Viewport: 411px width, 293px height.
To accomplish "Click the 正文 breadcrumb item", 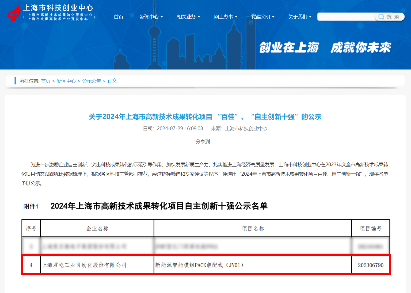I will click(x=112, y=81).
